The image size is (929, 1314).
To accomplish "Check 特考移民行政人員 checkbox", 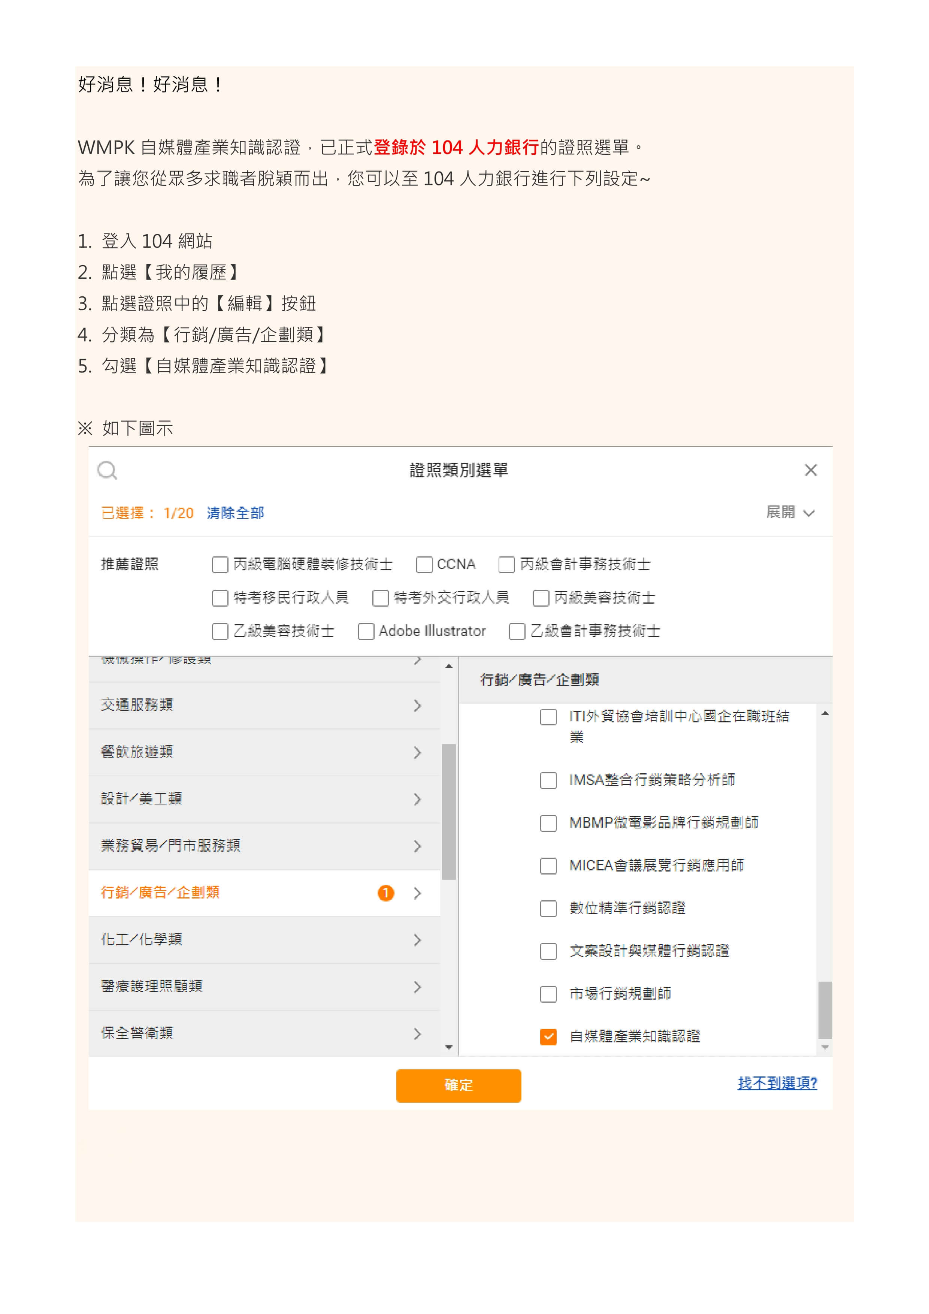I will click(x=220, y=598).
